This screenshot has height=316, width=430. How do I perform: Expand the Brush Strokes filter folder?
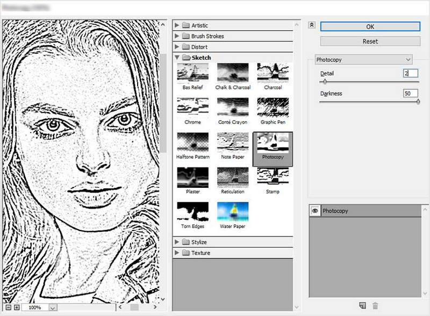coord(177,36)
